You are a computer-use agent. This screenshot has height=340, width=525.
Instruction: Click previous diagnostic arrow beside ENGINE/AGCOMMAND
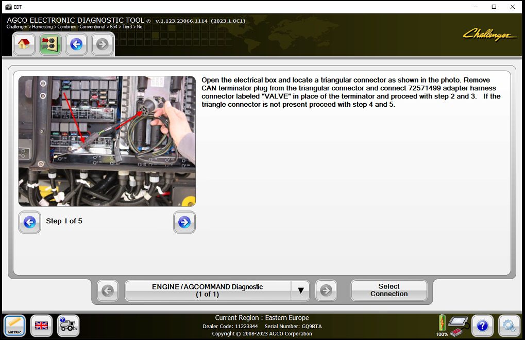click(x=108, y=290)
